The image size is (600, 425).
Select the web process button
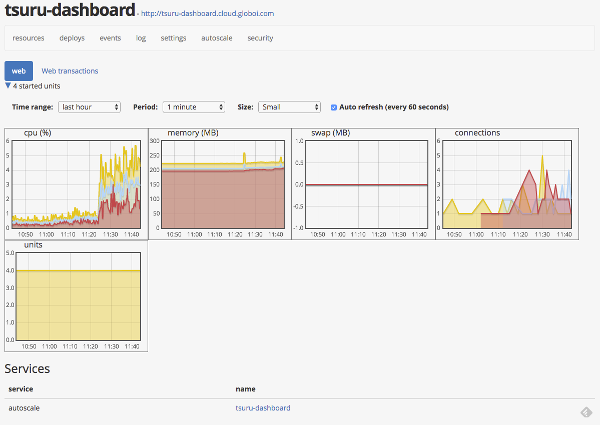pos(19,71)
